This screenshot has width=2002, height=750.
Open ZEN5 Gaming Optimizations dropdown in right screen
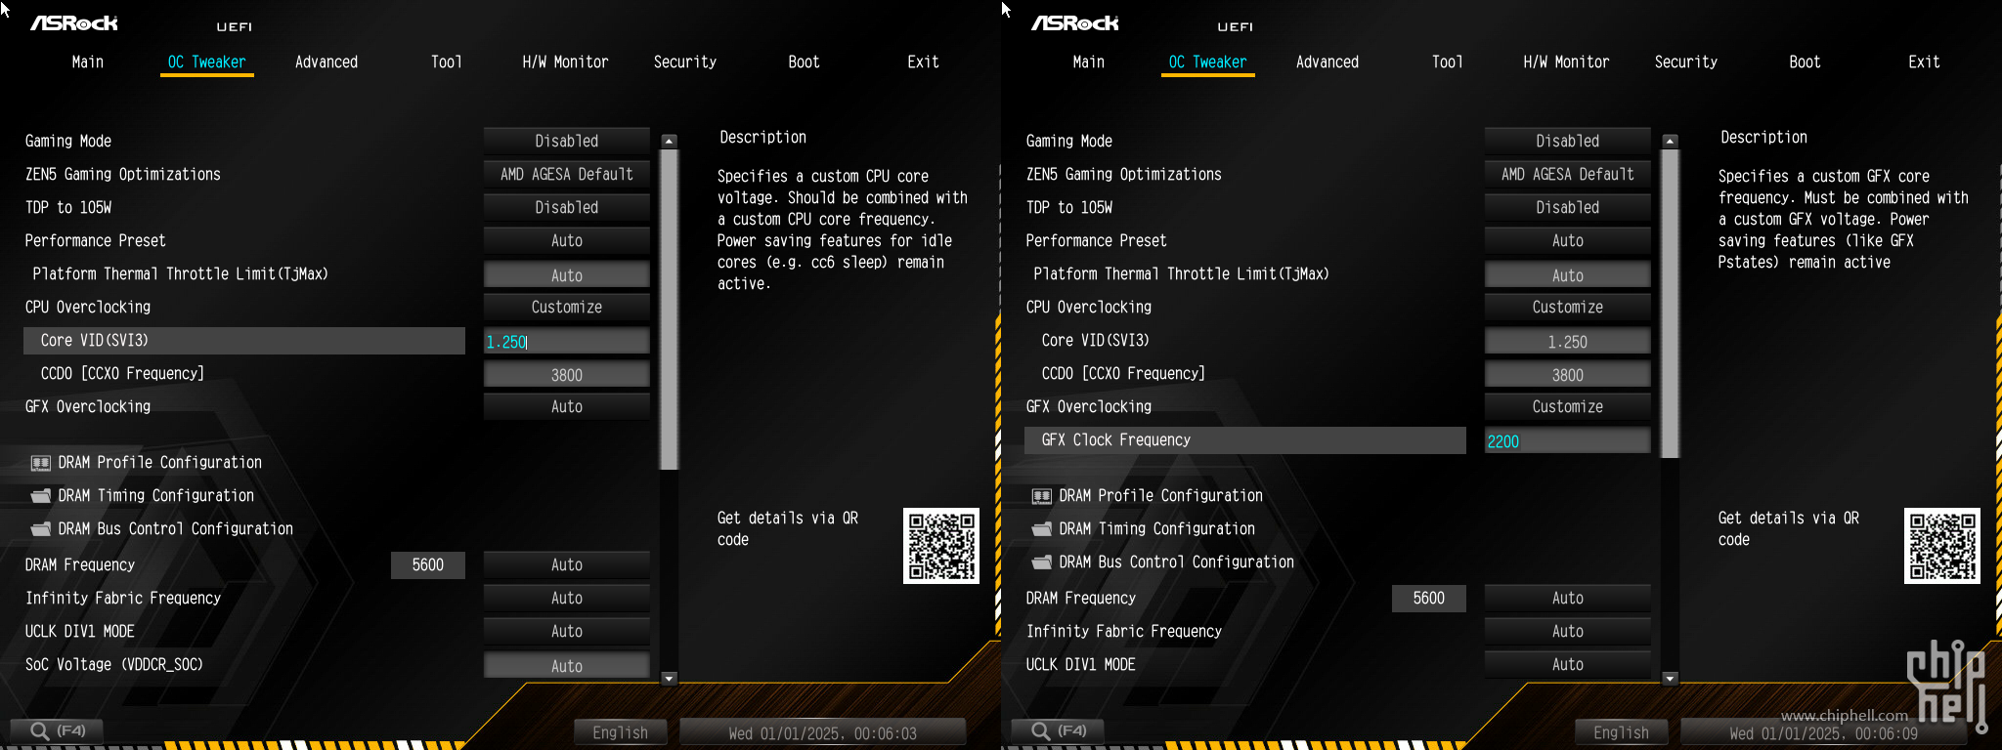click(1567, 175)
